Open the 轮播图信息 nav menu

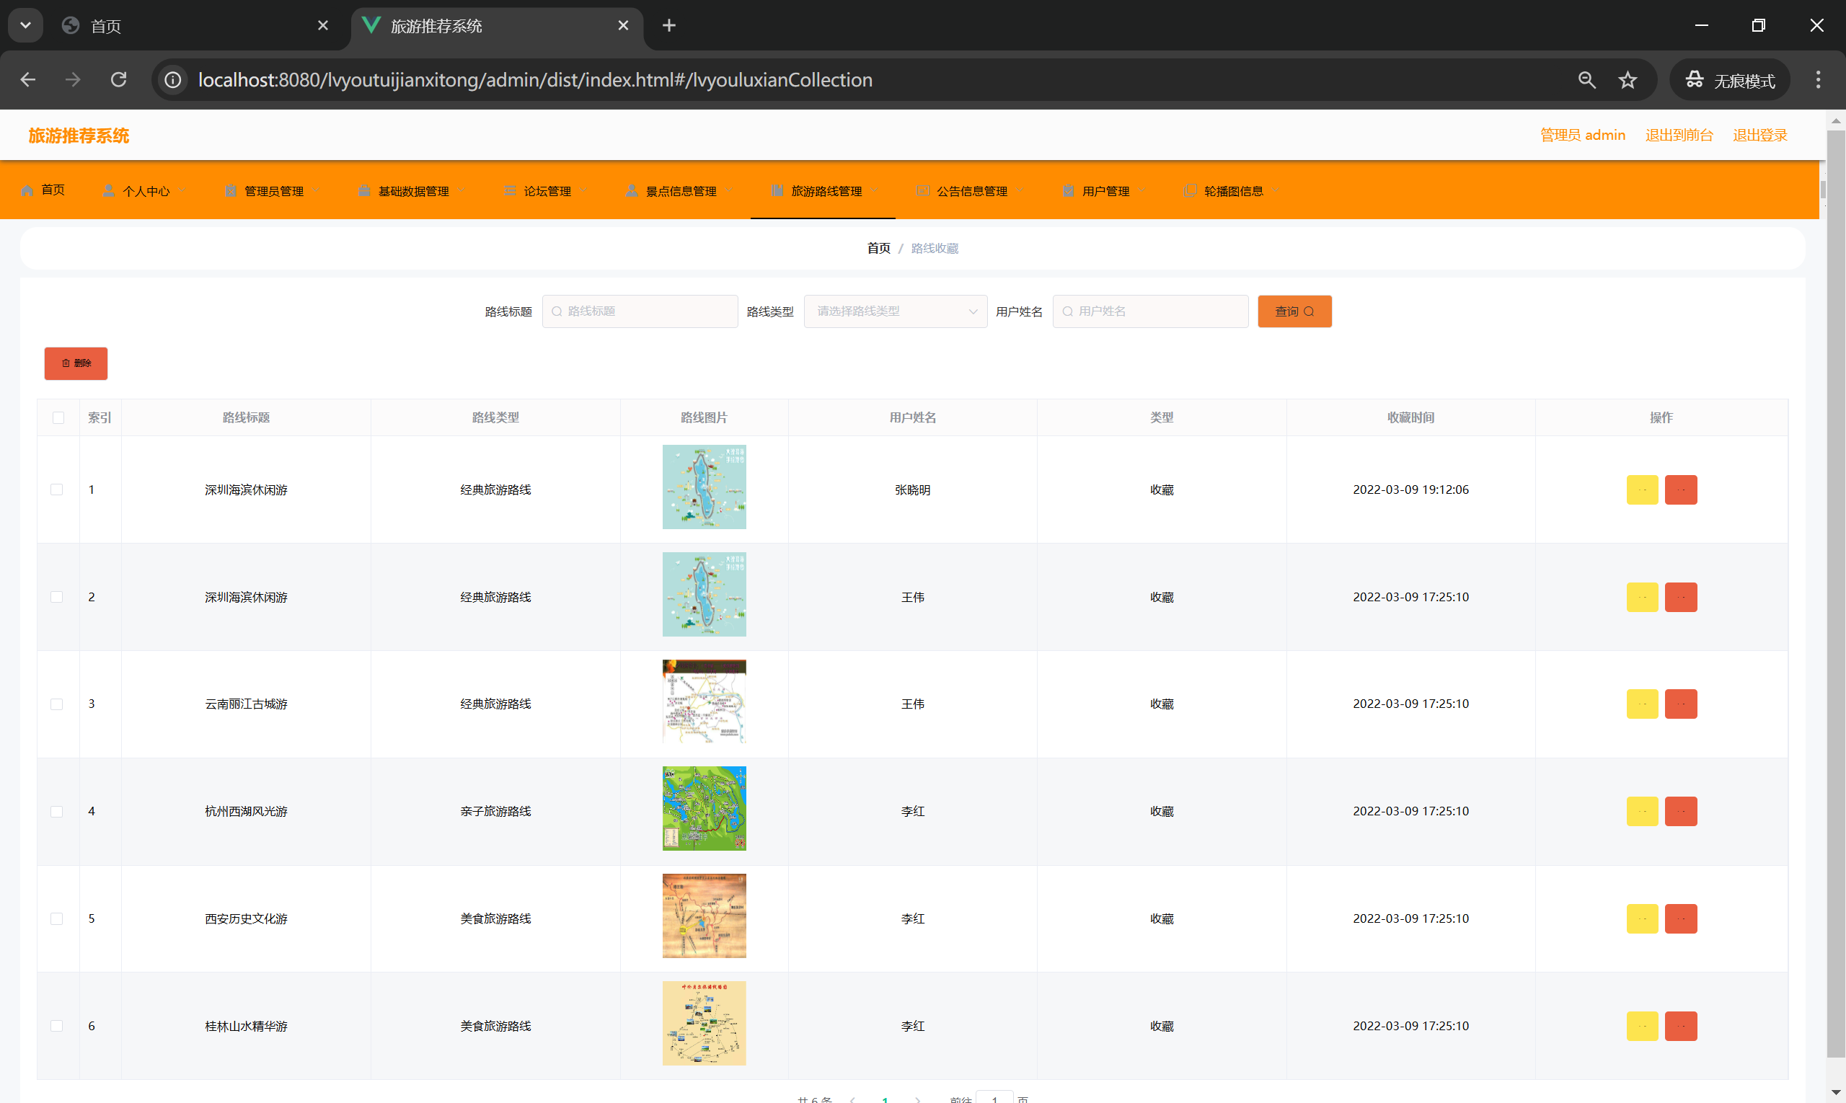(x=1231, y=190)
